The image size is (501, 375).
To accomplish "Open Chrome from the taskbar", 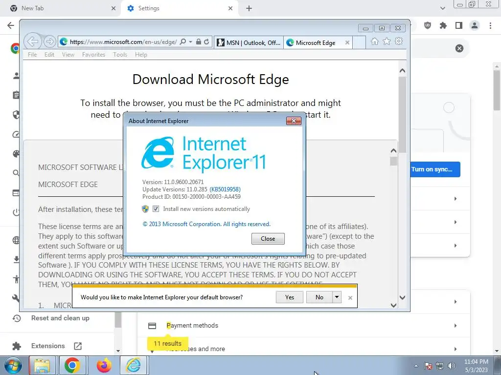I will click(72, 365).
